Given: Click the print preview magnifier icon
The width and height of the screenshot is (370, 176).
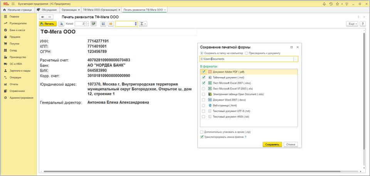Looking at the screenshot, I should [x=61, y=24].
